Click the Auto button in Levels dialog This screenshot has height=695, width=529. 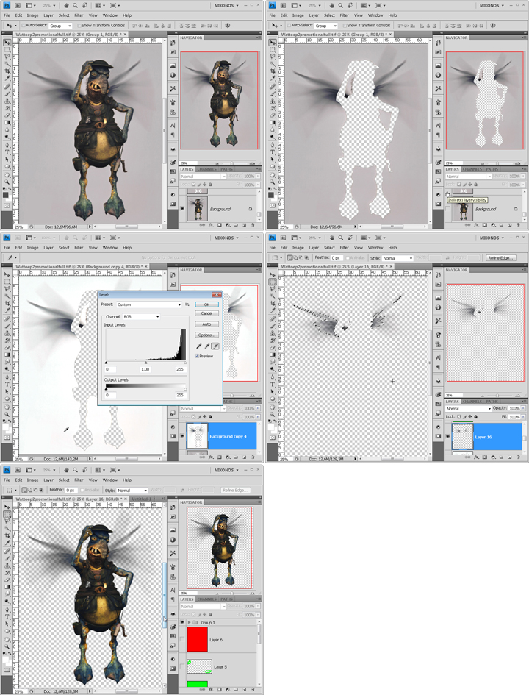206,324
